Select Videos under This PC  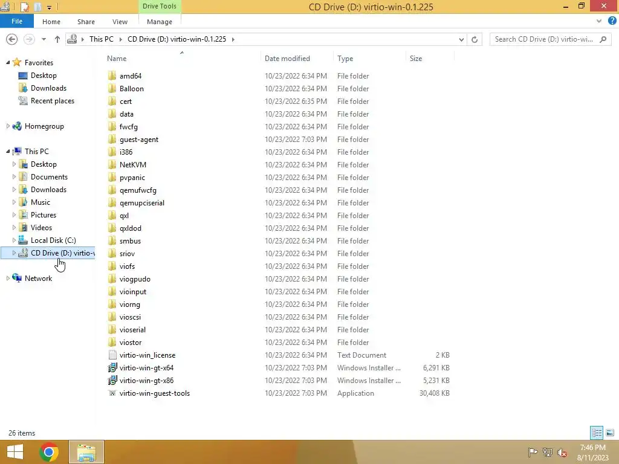click(41, 227)
